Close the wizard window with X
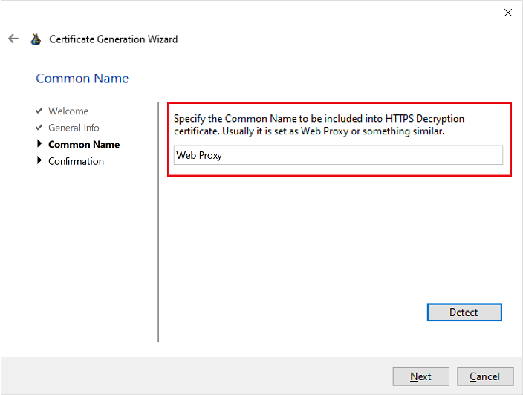Image resolution: width=523 pixels, height=395 pixels. tap(507, 13)
